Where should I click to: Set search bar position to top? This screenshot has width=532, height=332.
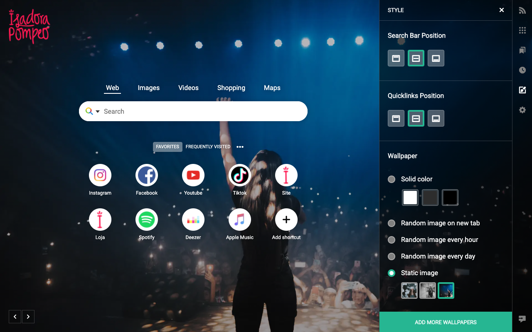pyautogui.click(x=396, y=58)
